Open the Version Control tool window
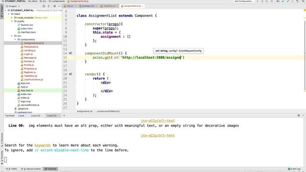 (31, 169)
